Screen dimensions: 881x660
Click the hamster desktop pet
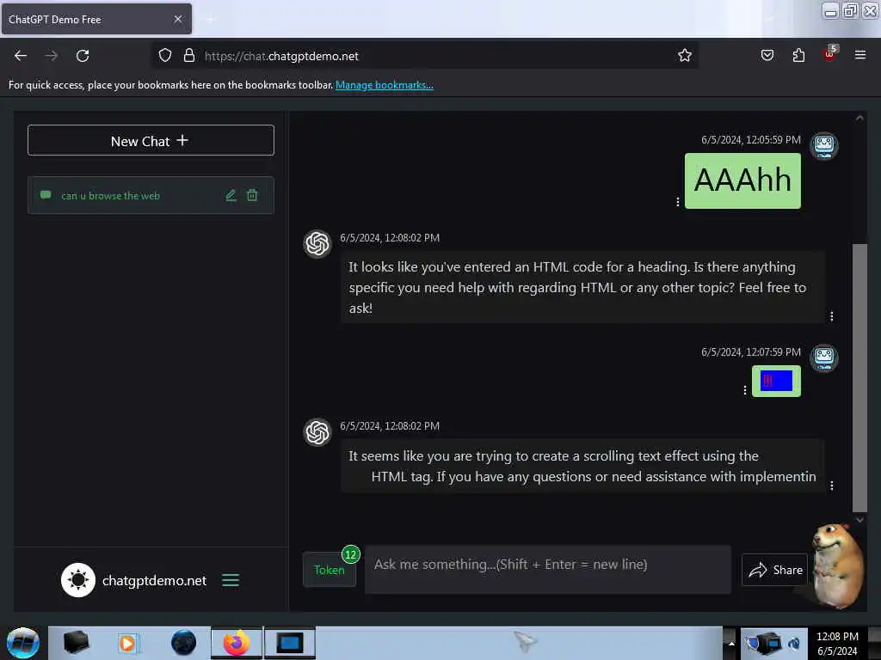point(839,565)
